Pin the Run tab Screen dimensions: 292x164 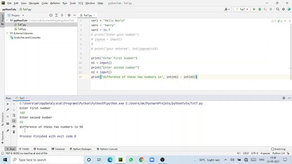tap(8, 131)
